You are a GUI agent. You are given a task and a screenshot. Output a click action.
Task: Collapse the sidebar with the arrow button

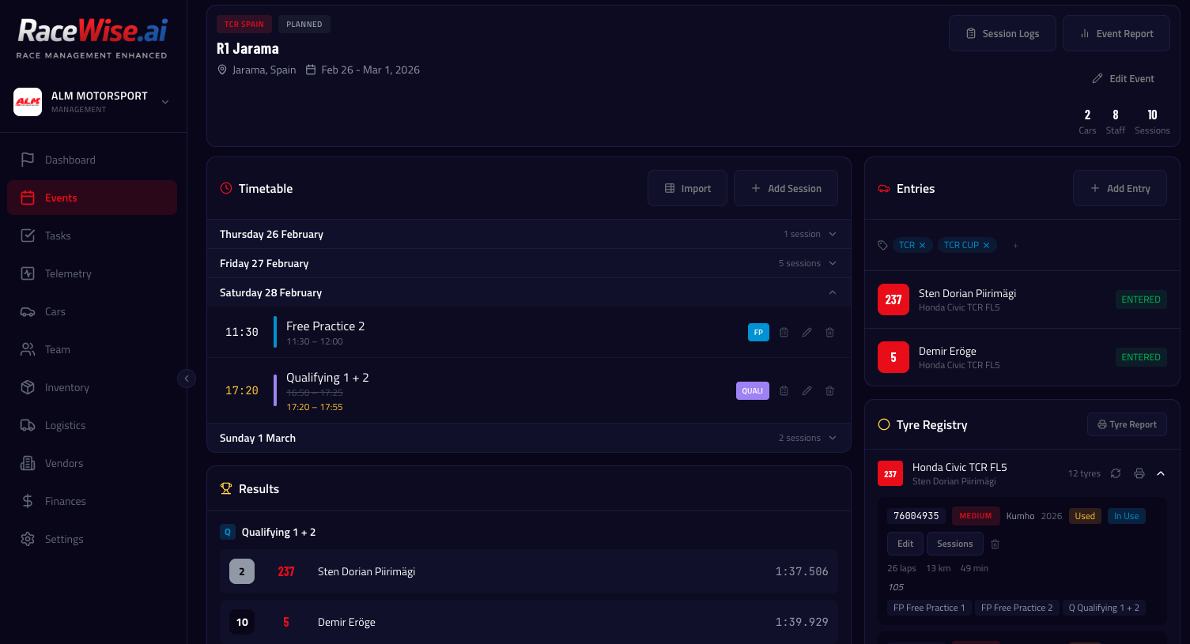[187, 378]
